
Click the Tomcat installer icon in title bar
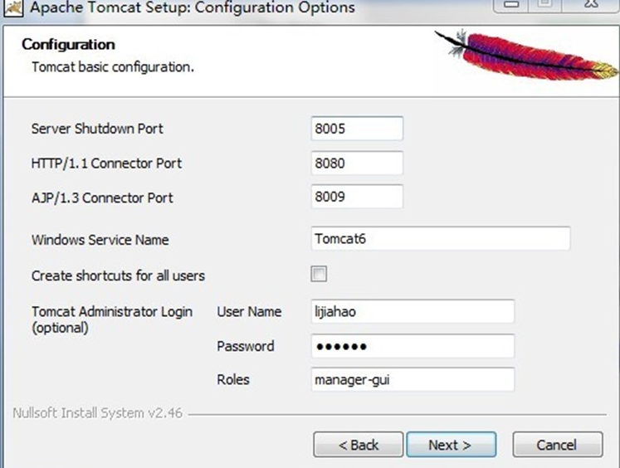(12, 7)
